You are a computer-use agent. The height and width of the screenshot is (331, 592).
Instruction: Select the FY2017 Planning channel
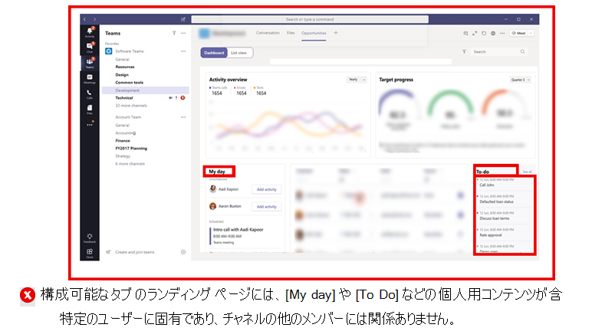131,149
